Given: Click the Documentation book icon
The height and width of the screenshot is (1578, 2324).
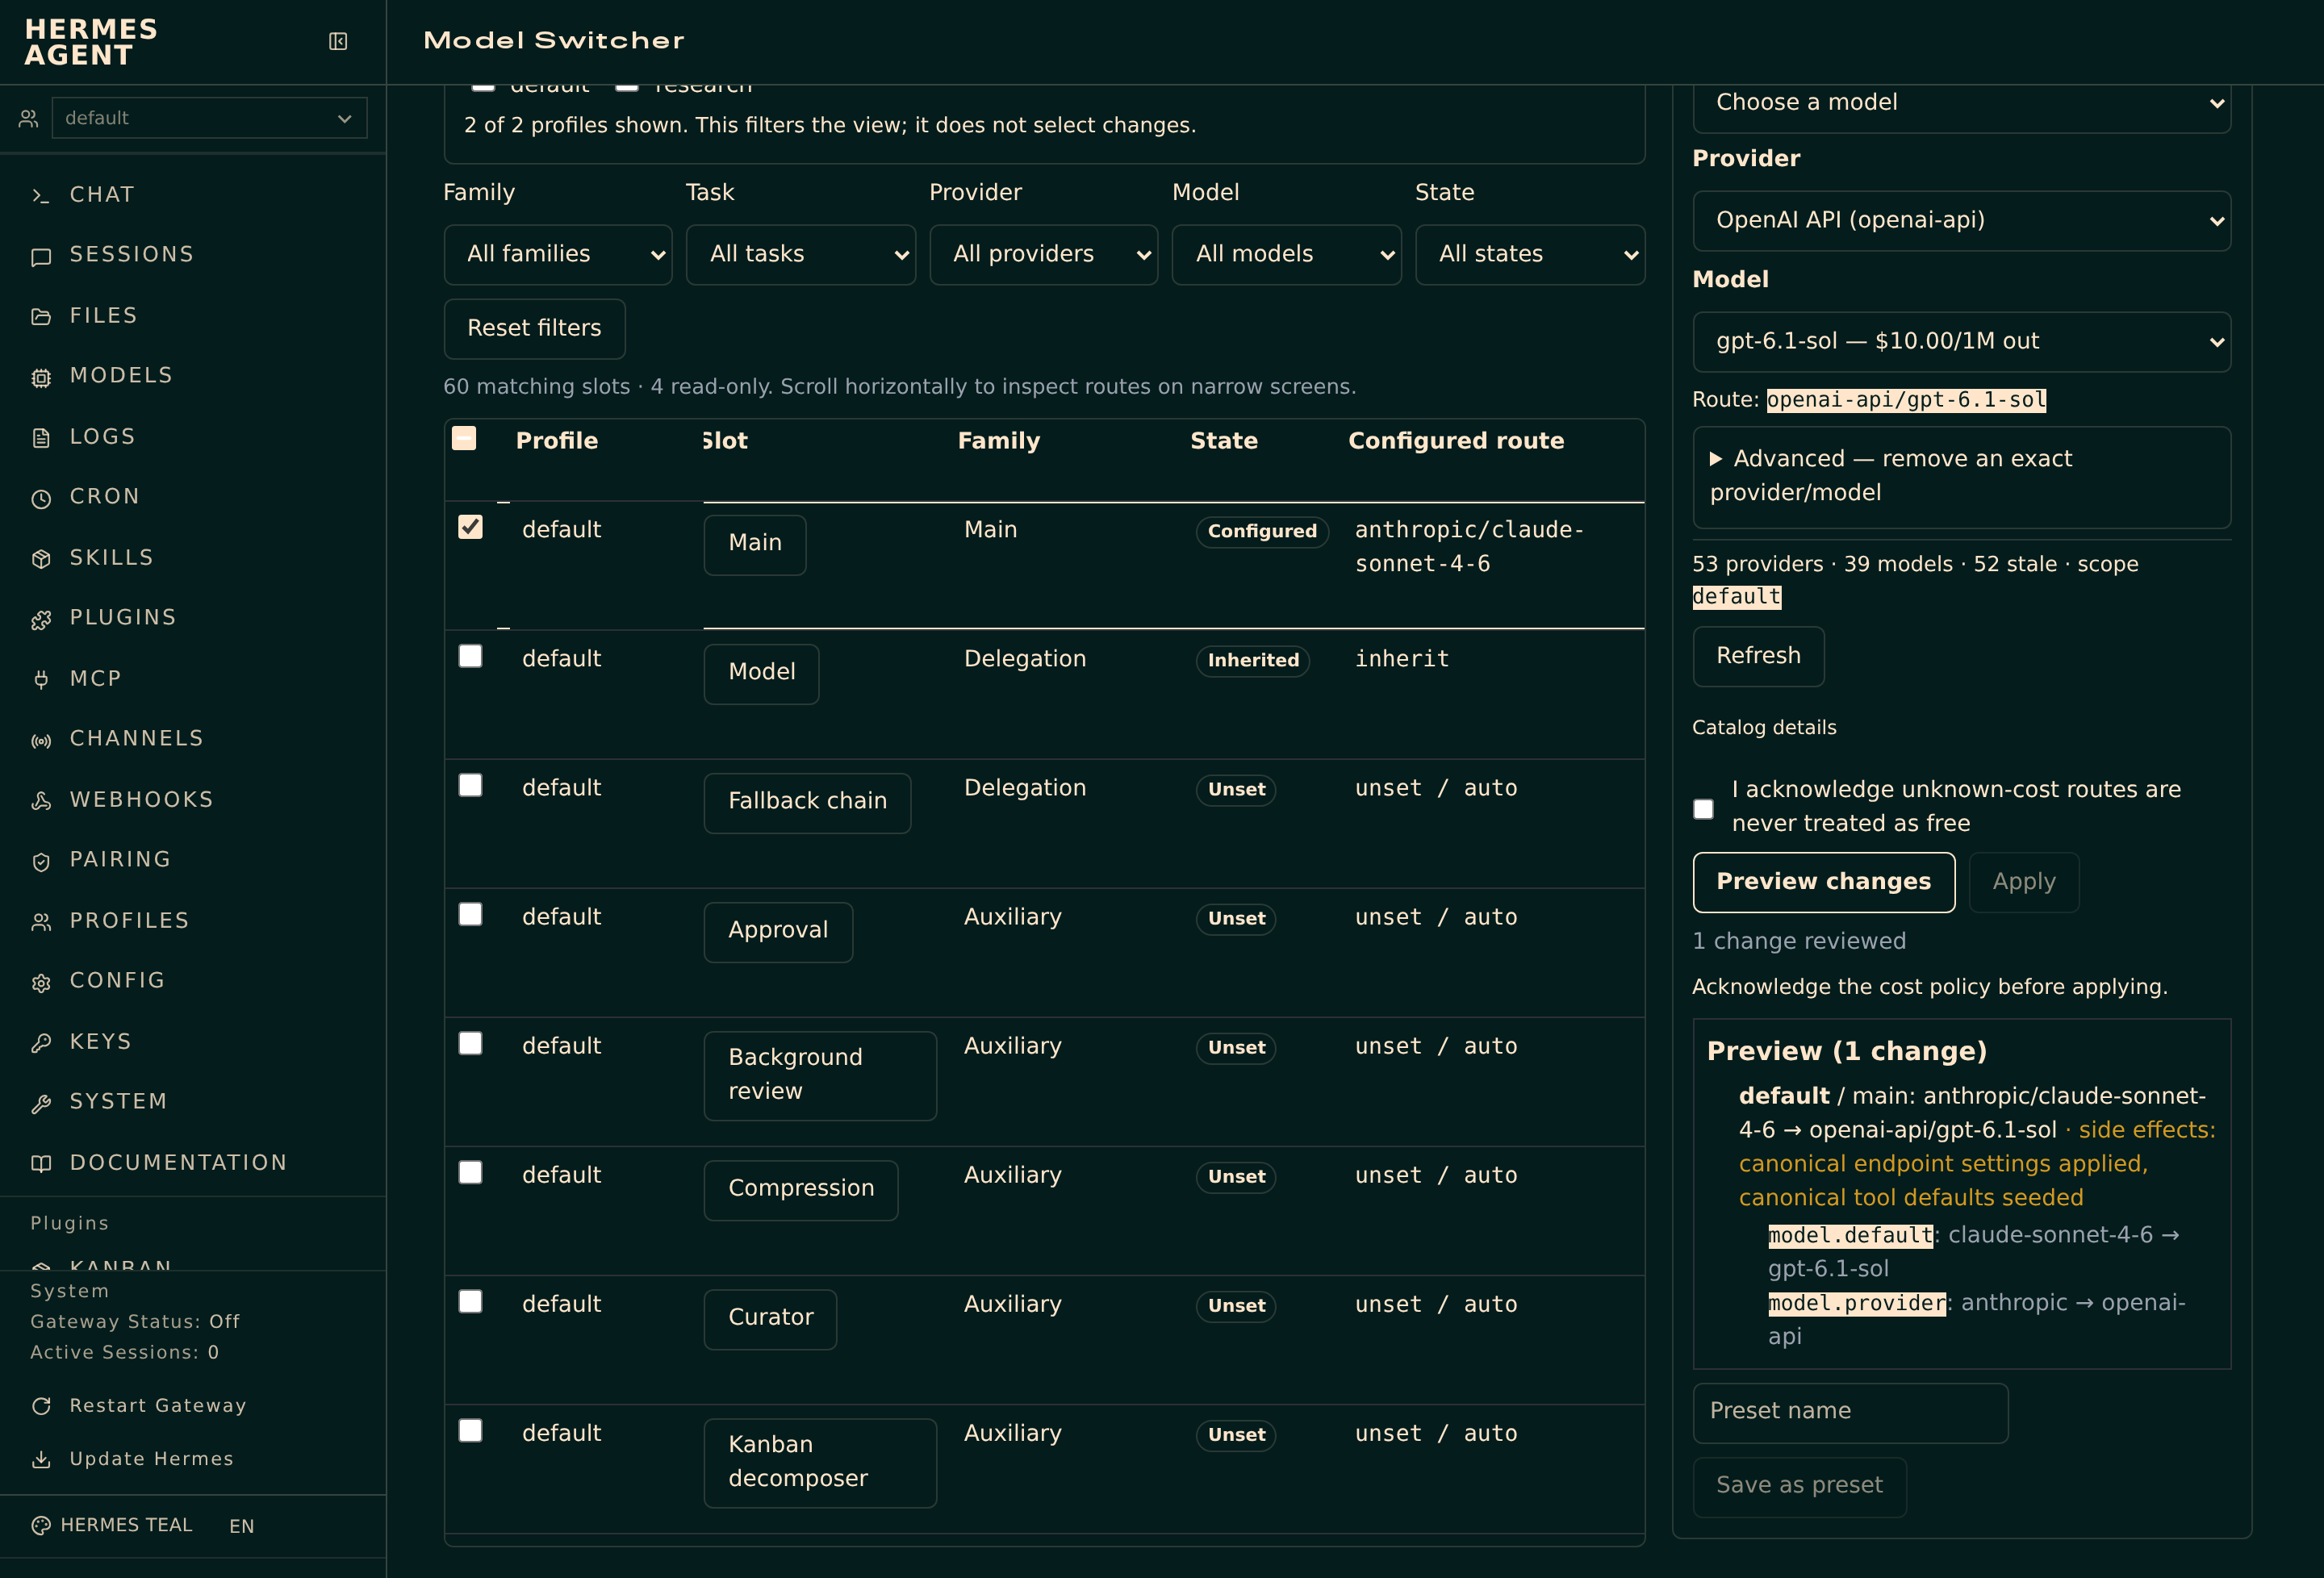Looking at the screenshot, I should click(x=41, y=1164).
